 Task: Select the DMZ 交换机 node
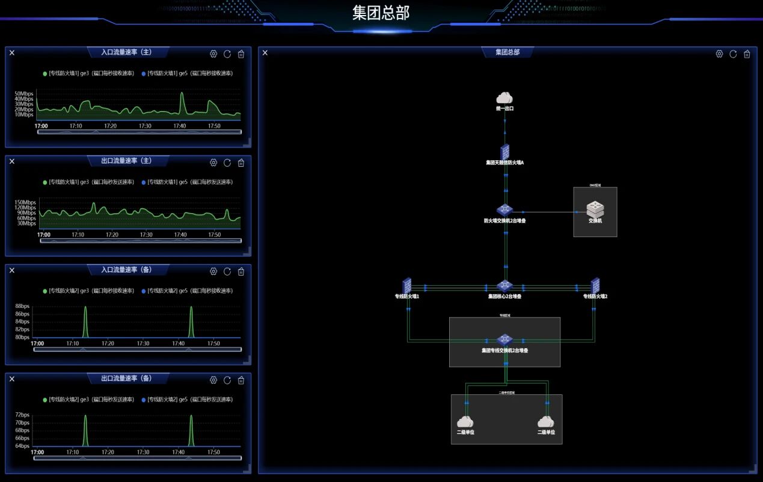pos(595,209)
